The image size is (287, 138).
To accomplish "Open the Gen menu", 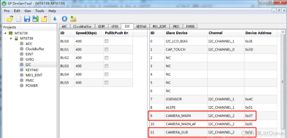I will [28, 11].
